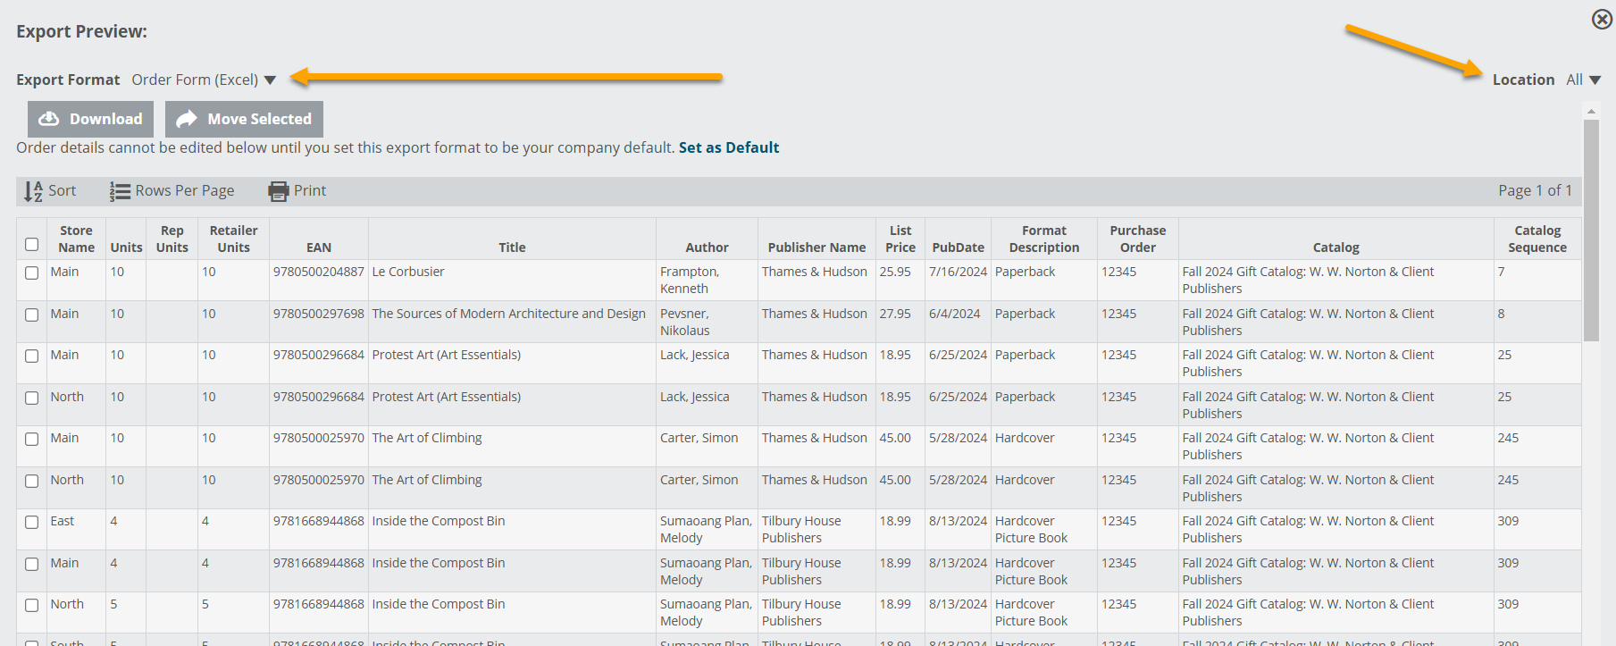Click the Print printer icon
Screen dimensions: 1616x646
point(279,191)
